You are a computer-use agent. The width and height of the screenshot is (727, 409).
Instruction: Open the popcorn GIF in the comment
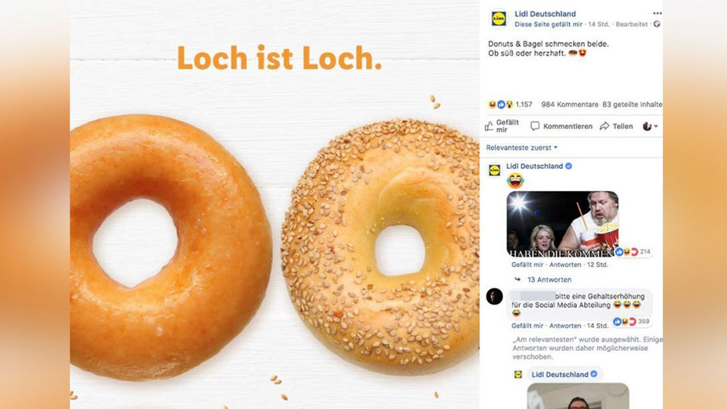(562, 224)
